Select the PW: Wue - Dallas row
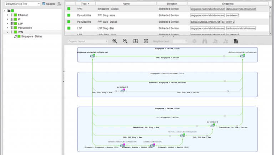This screenshot has width=274, height=155. coord(126,22)
